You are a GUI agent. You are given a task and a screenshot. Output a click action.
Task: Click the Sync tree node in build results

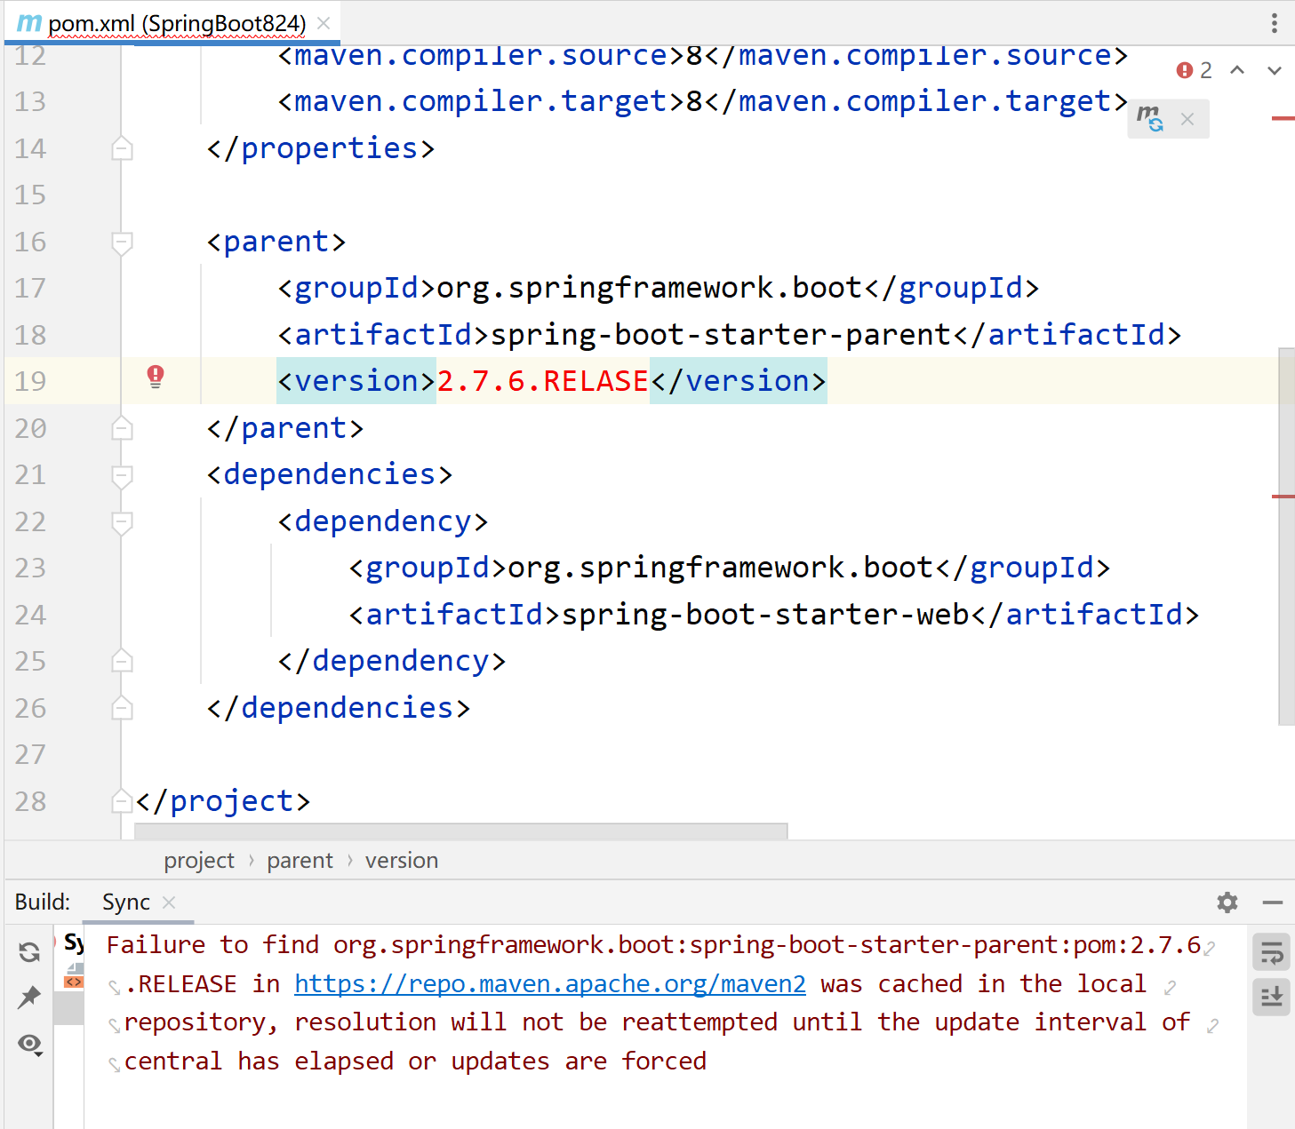pyautogui.click(x=75, y=942)
